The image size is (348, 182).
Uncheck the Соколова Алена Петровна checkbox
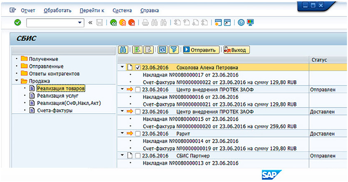(x=138, y=67)
